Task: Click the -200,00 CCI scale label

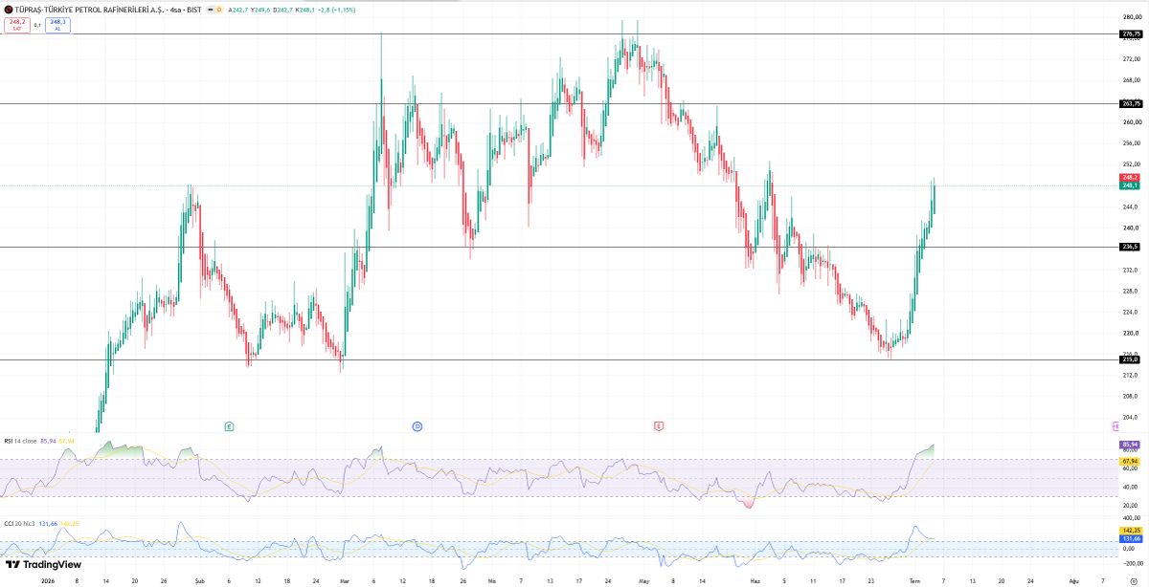Action: point(1131,564)
